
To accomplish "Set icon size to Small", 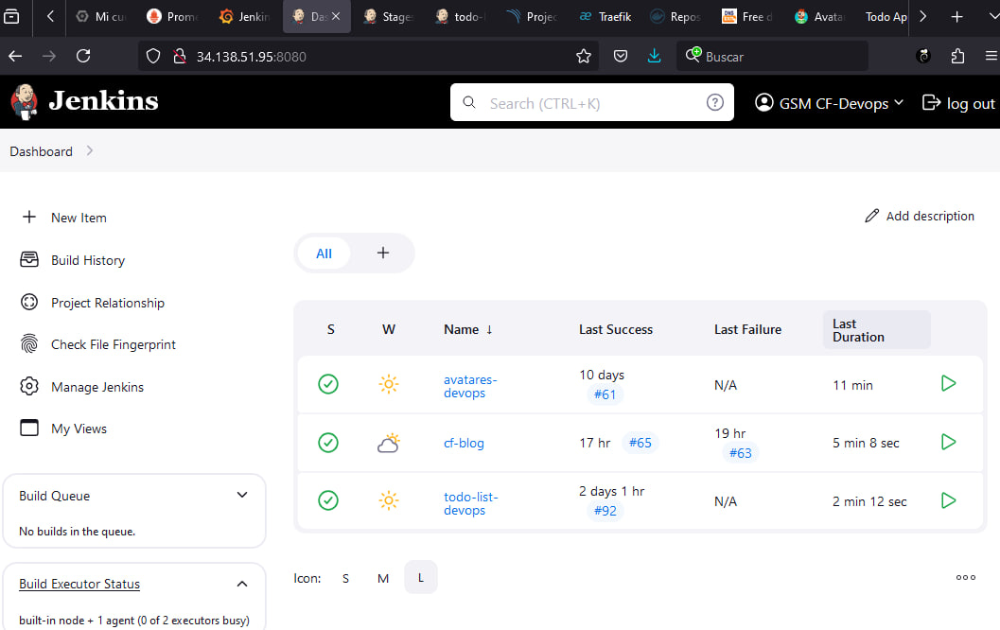I will 345,578.
